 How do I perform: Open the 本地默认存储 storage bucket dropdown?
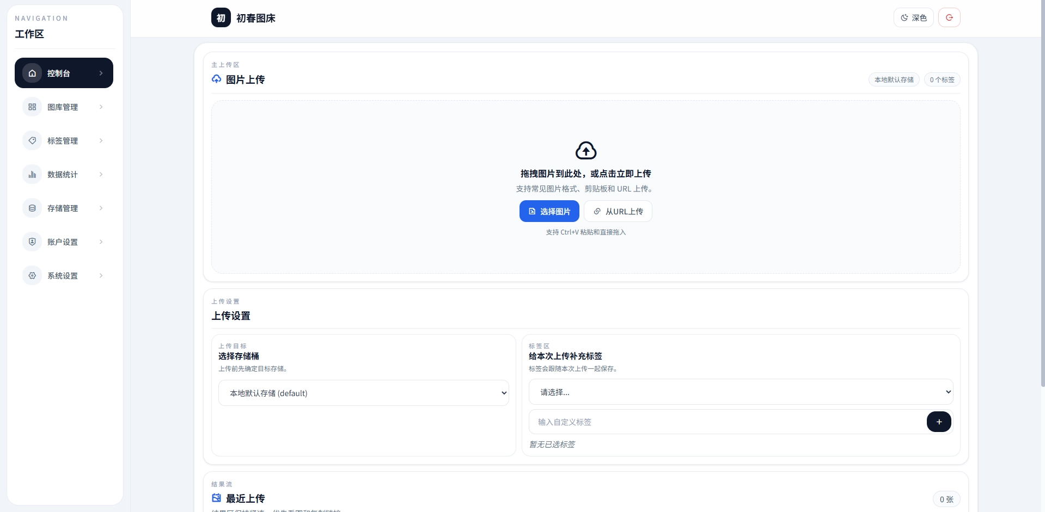point(364,393)
